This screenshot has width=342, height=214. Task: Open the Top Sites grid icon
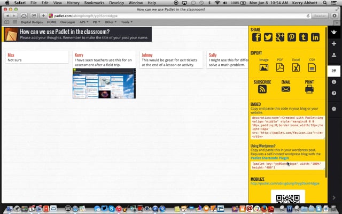click(14, 22)
